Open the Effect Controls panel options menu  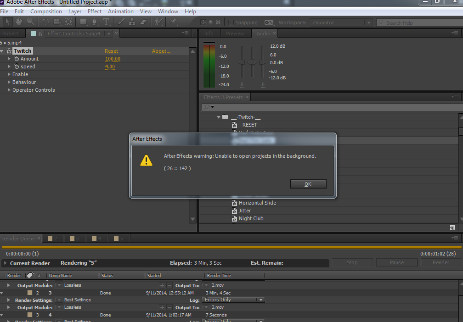(185, 33)
